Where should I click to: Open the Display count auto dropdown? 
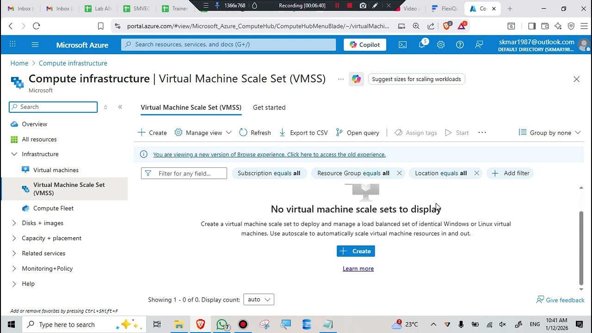pos(259,300)
